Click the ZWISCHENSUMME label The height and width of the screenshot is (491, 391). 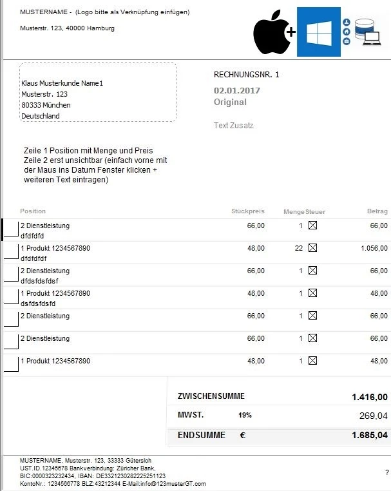211,396
